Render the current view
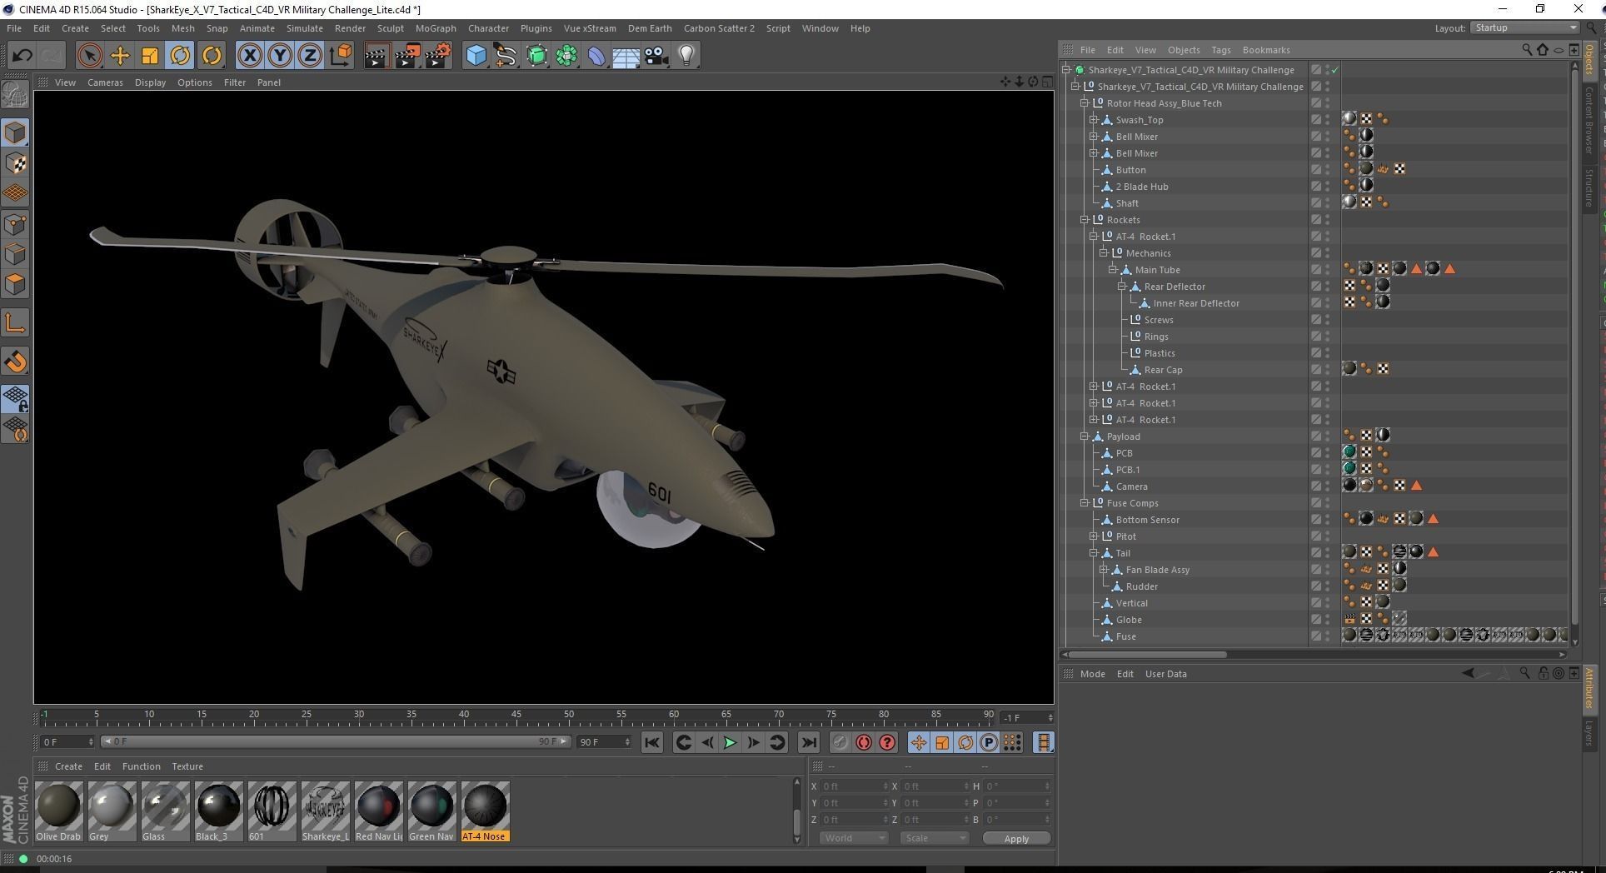 [377, 56]
